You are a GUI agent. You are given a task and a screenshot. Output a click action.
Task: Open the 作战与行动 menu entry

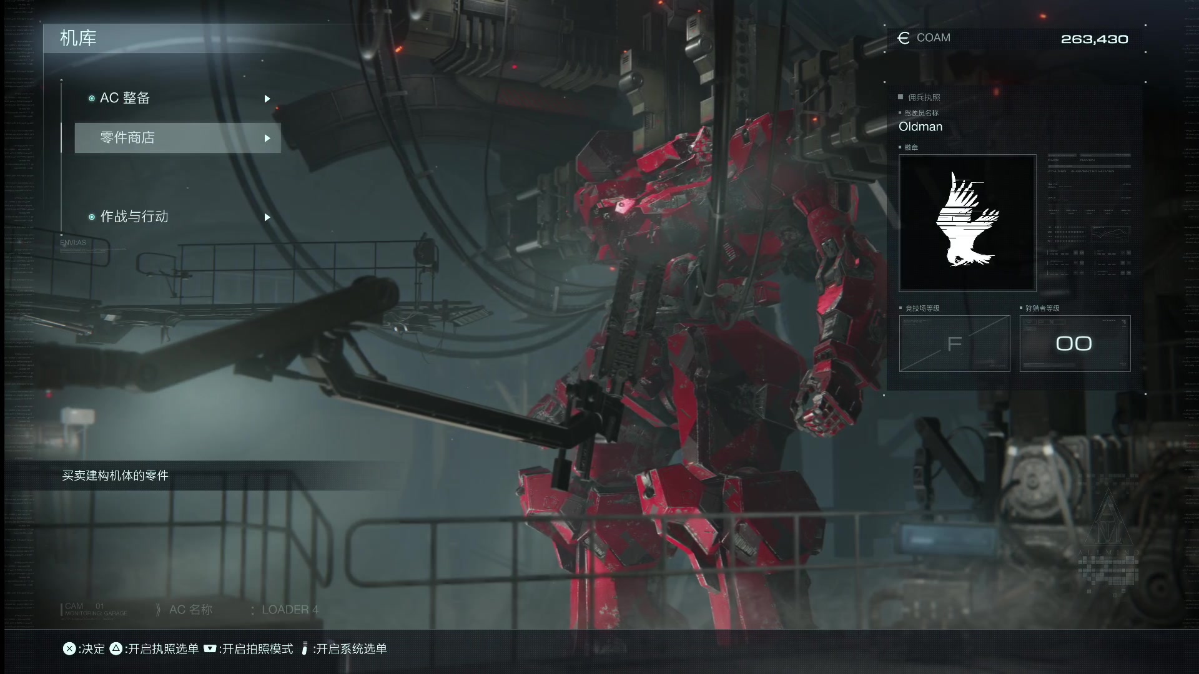(x=134, y=217)
